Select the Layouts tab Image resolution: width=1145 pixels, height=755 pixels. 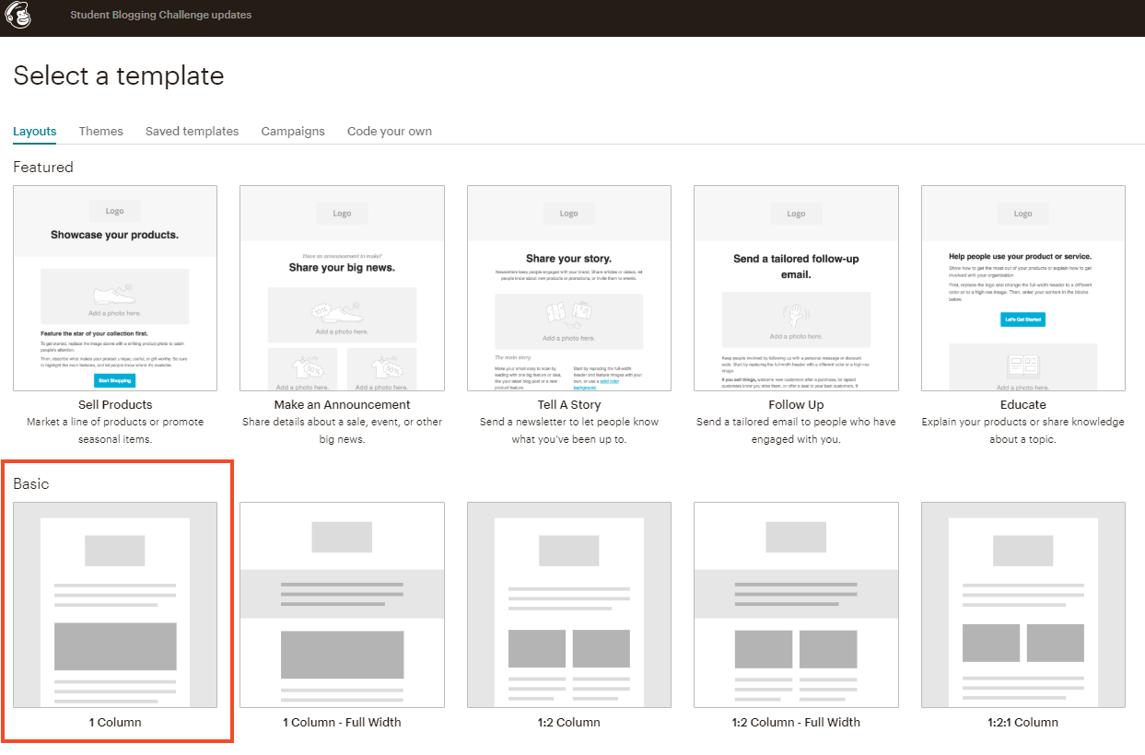click(34, 131)
